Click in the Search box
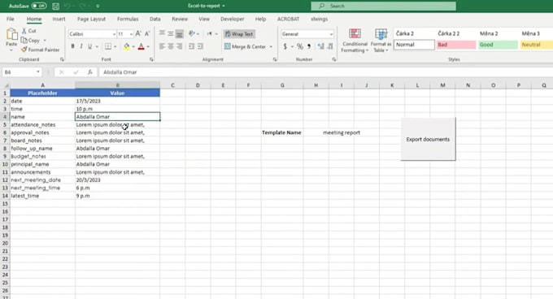 click(x=383, y=6)
